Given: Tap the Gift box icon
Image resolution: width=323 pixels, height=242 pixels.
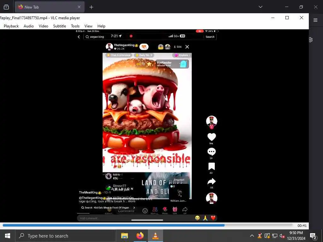Looking at the screenshot, I should click(175, 210).
